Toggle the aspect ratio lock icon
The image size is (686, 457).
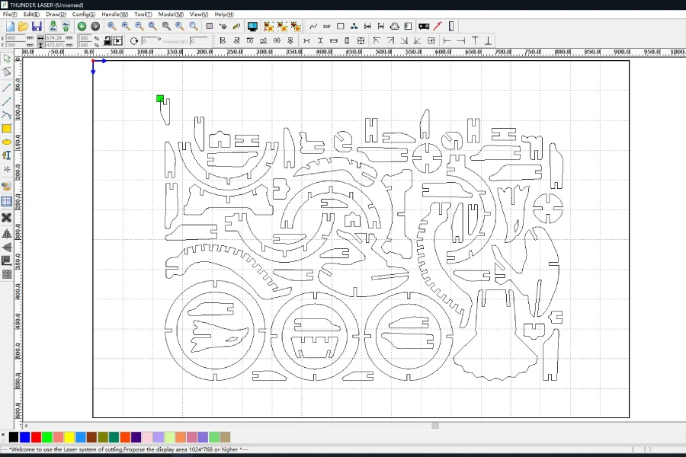(107, 40)
